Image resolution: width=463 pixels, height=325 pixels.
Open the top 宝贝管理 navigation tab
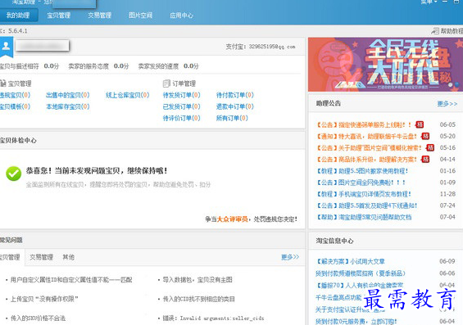(x=59, y=16)
